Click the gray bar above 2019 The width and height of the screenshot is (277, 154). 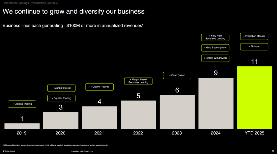22,126
